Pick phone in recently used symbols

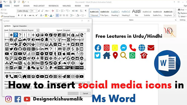11,76
